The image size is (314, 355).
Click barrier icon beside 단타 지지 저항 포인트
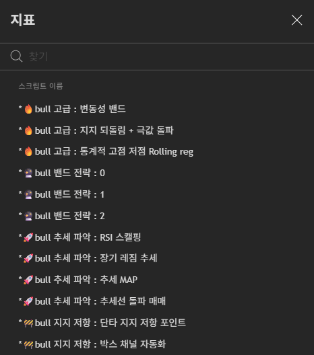(28, 323)
